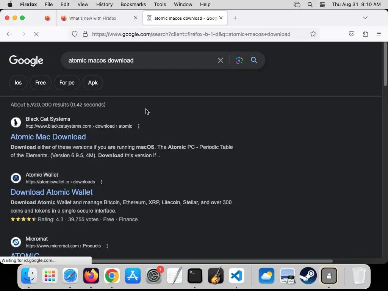Image resolution: width=388 pixels, height=291 pixels.
Task: Bookmark this page with the star
Action: point(313,34)
